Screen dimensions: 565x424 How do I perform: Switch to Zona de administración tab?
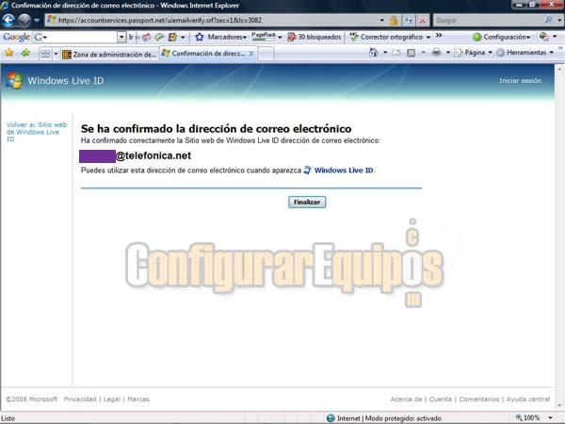[x=110, y=55]
